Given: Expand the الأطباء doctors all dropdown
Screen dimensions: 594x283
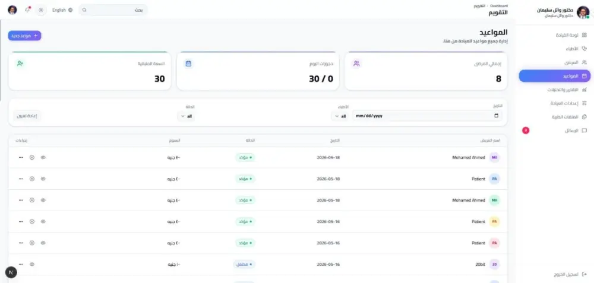Looking at the screenshot, I should [340, 116].
